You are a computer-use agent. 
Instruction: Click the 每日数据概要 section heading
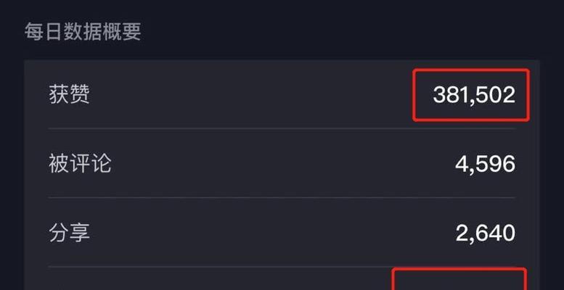[x=83, y=32]
